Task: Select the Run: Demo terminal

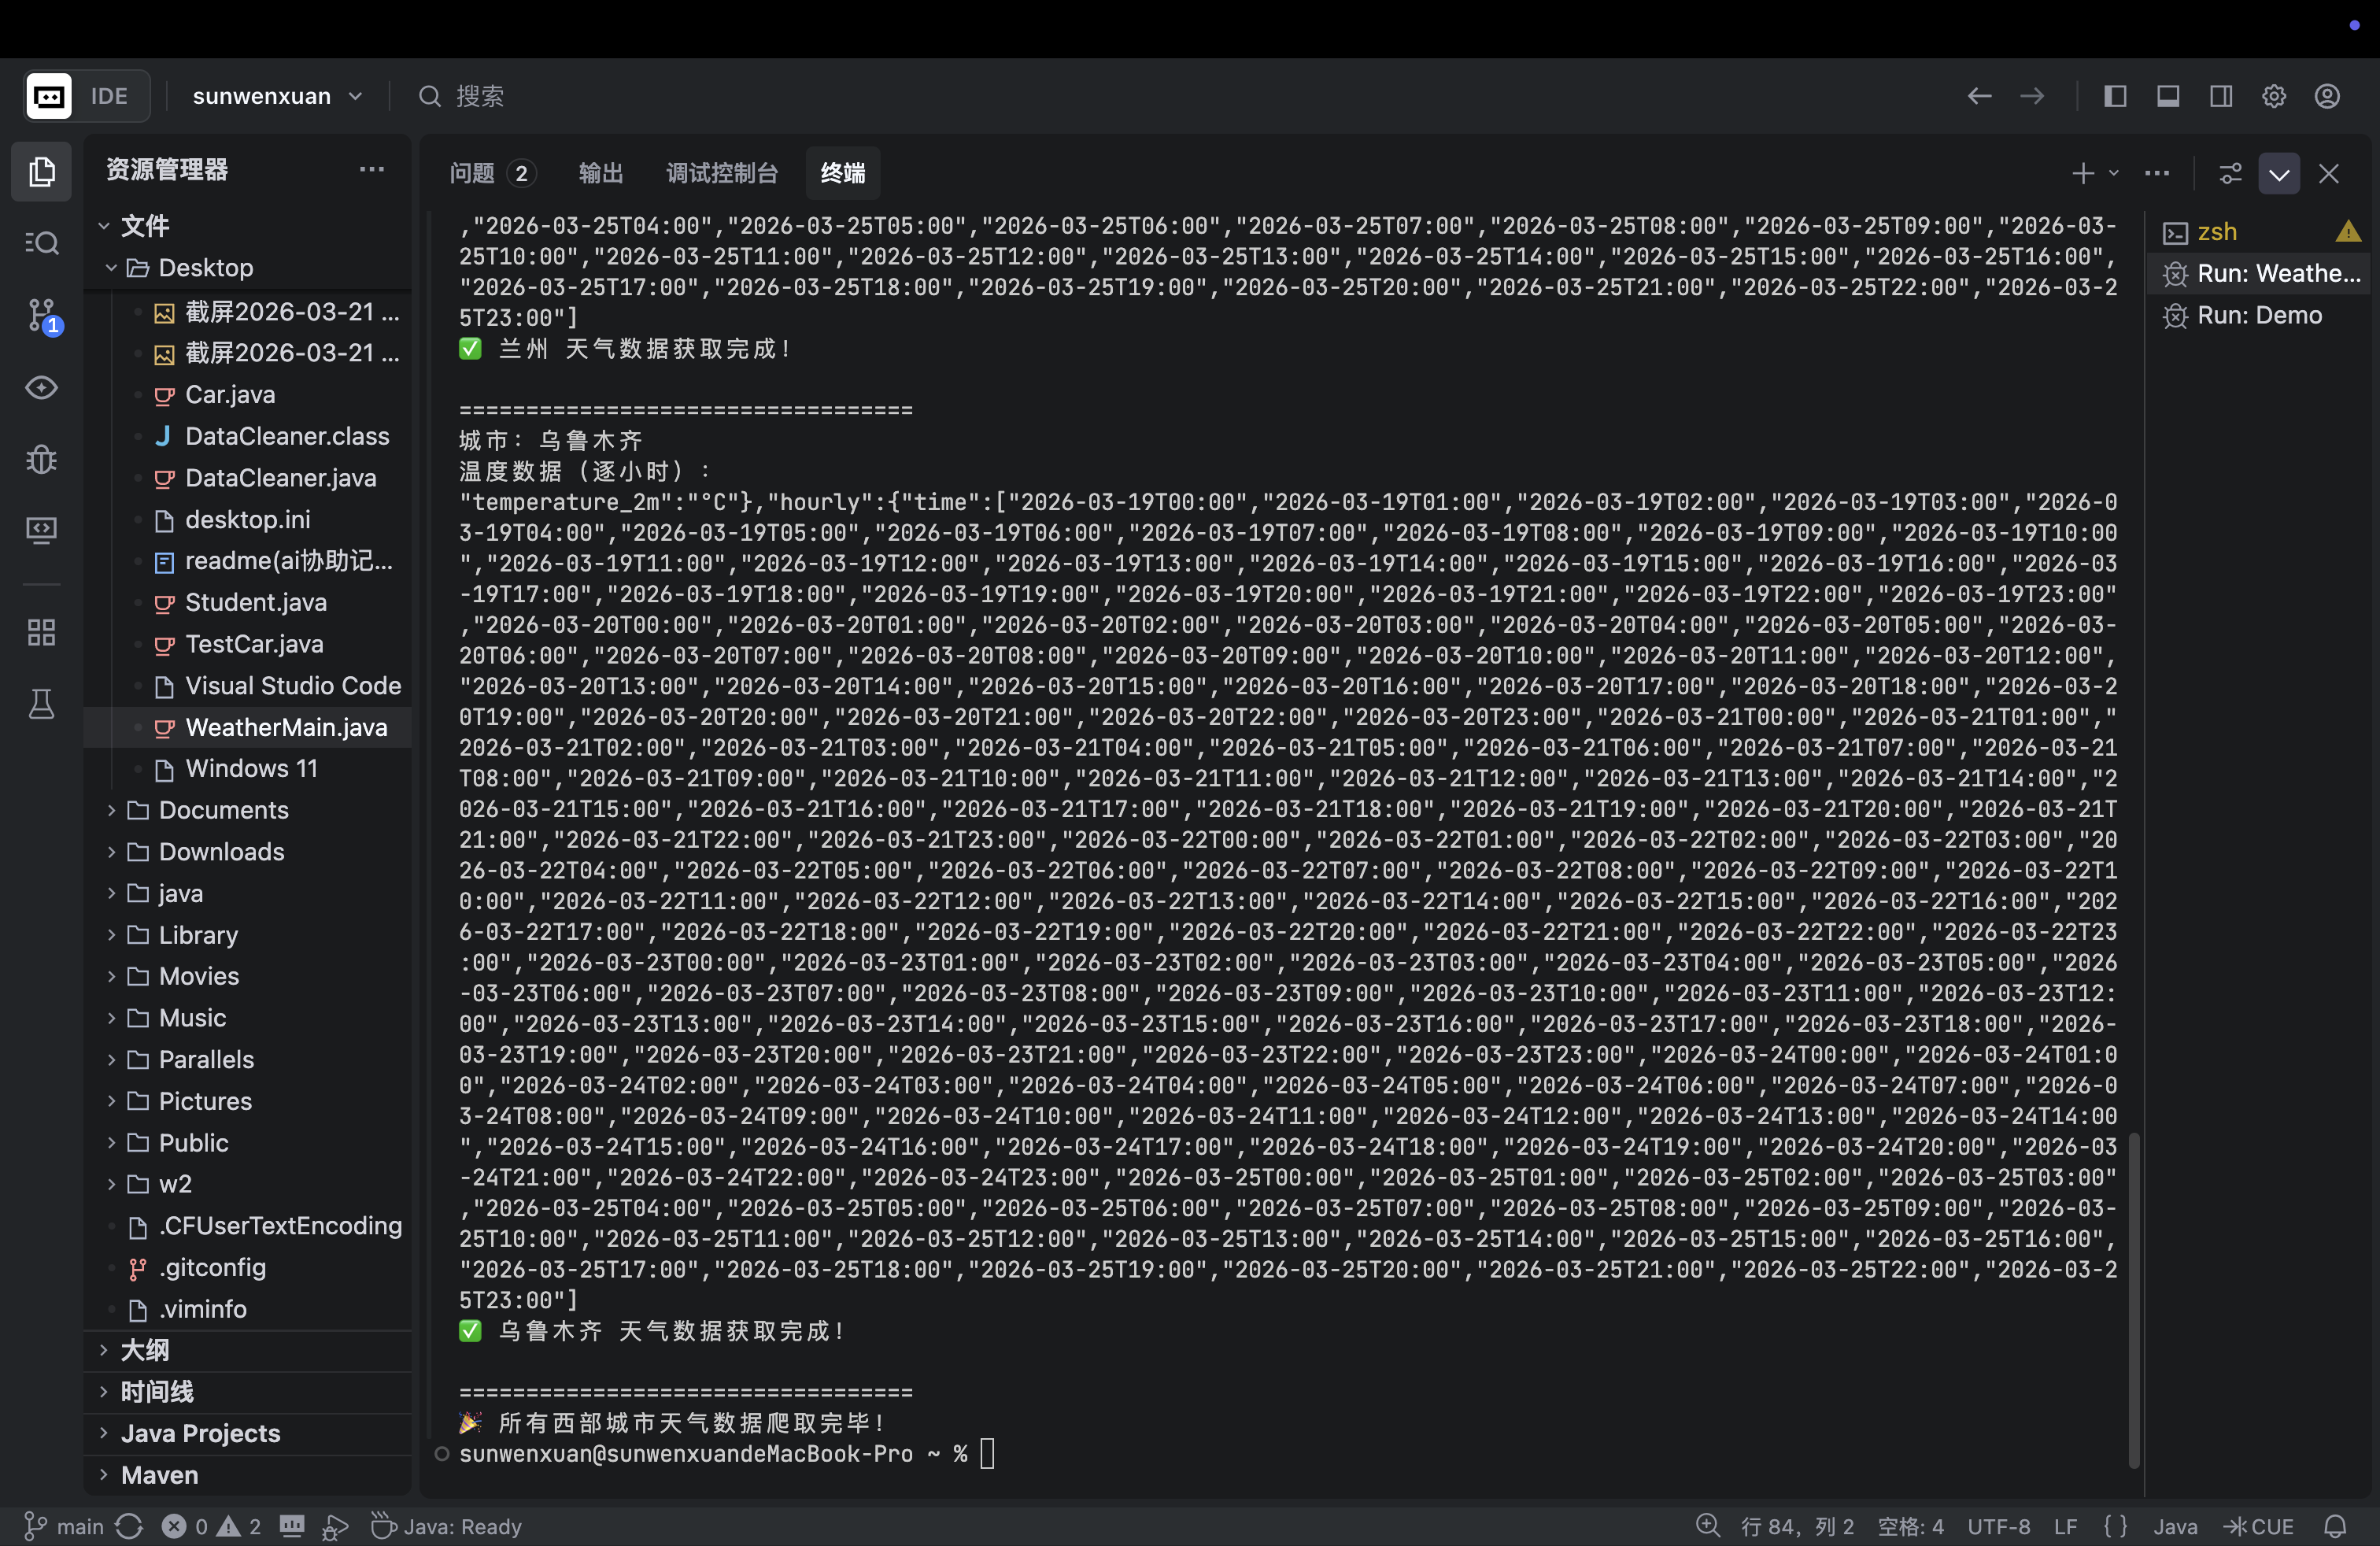Action: click(x=2259, y=315)
